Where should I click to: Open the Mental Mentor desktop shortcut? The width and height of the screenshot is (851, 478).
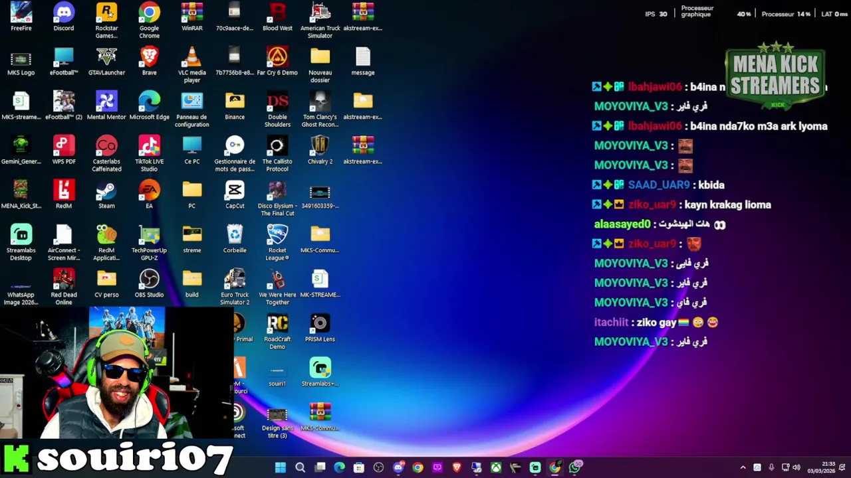pyautogui.click(x=106, y=106)
